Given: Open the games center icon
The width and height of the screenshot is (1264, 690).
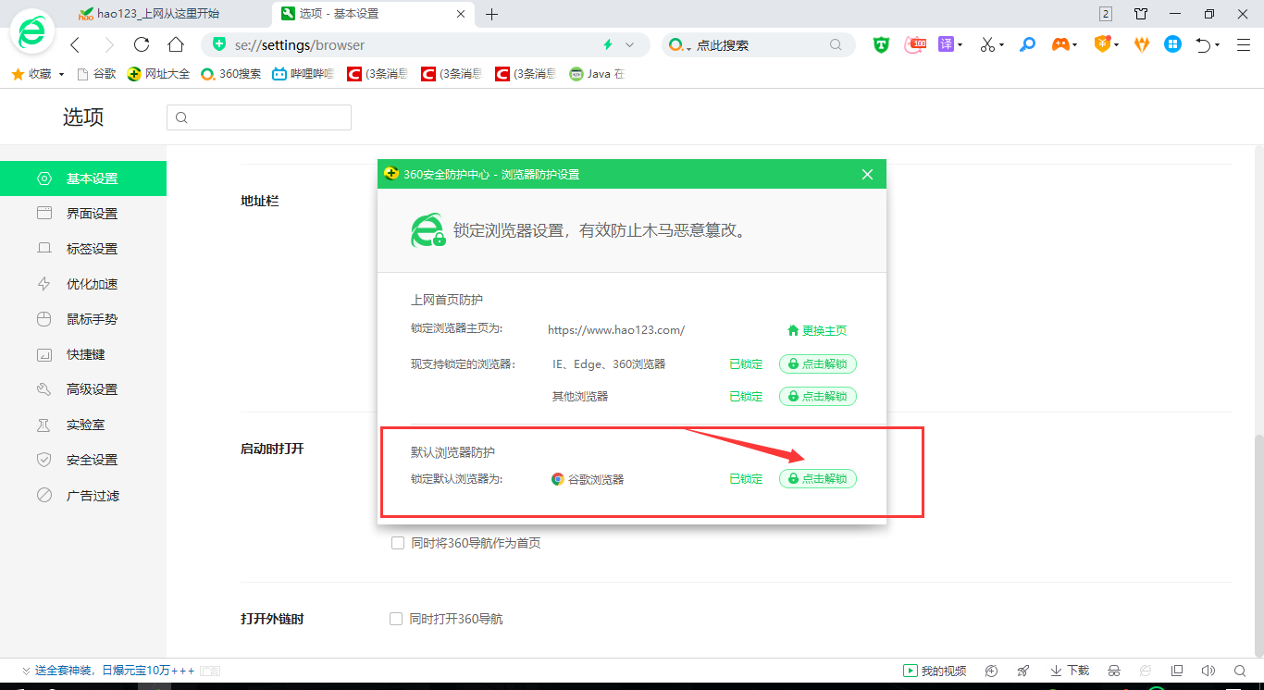Looking at the screenshot, I should (x=1060, y=43).
